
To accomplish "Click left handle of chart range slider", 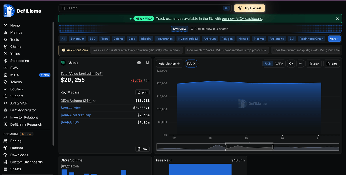I will click(x=225, y=147).
